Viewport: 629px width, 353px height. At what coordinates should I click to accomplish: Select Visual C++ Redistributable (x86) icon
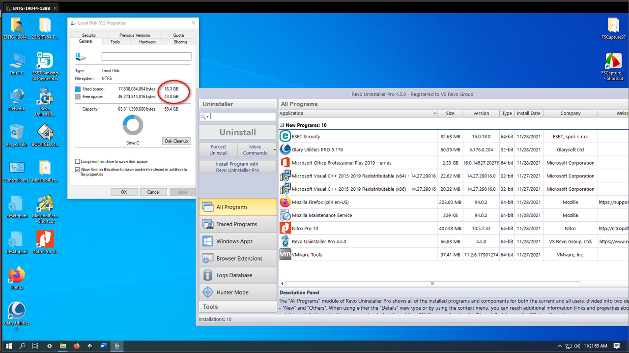coord(285,189)
